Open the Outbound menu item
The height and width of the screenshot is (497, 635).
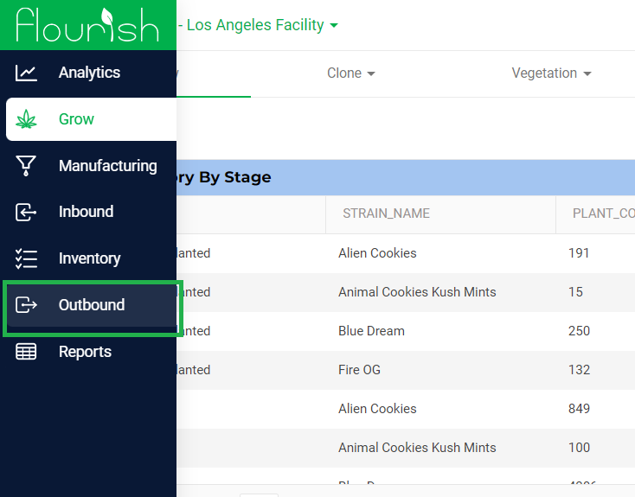(x=92, y=305)
